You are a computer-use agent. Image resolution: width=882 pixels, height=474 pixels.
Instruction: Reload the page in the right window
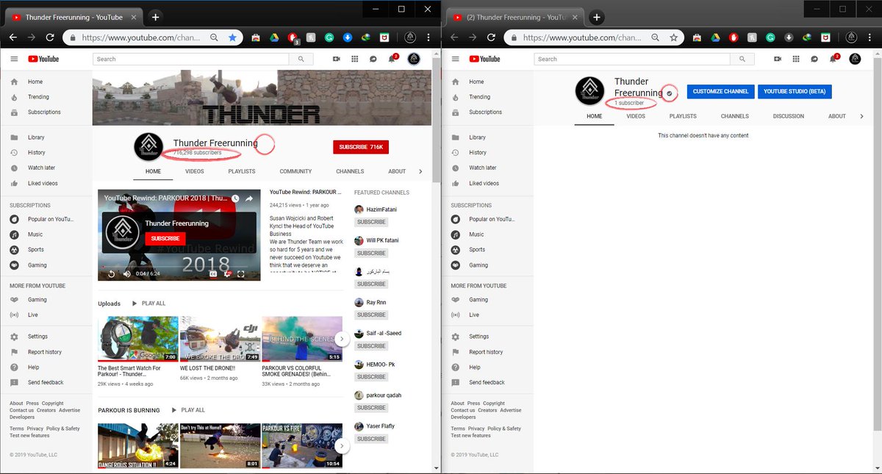491,37
